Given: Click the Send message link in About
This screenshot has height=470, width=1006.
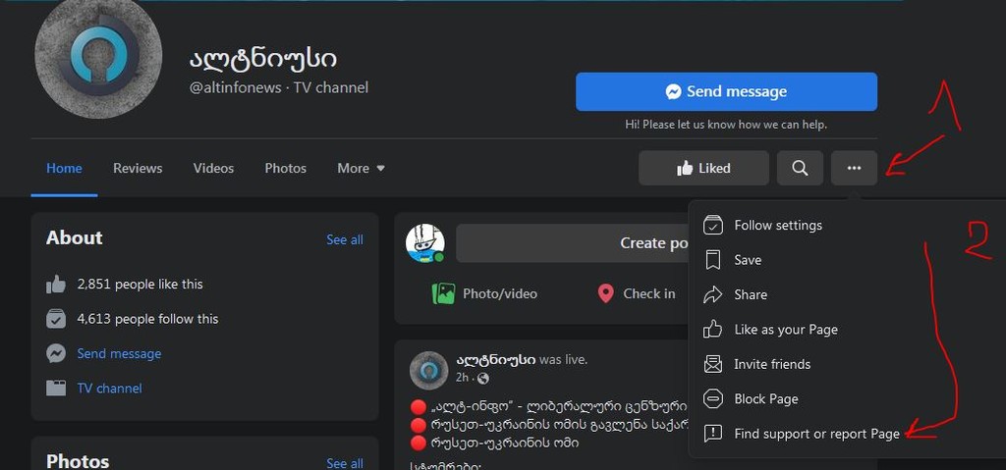Looking at the screenshot, I should click(119, 353).
